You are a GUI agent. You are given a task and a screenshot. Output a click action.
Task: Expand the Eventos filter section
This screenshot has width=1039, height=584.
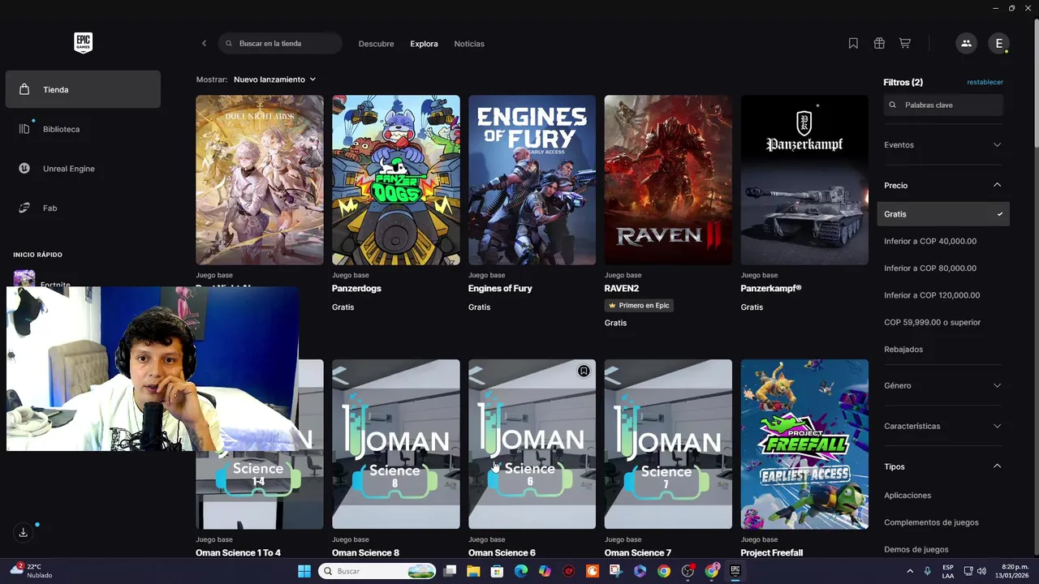[x=943, y=144]
